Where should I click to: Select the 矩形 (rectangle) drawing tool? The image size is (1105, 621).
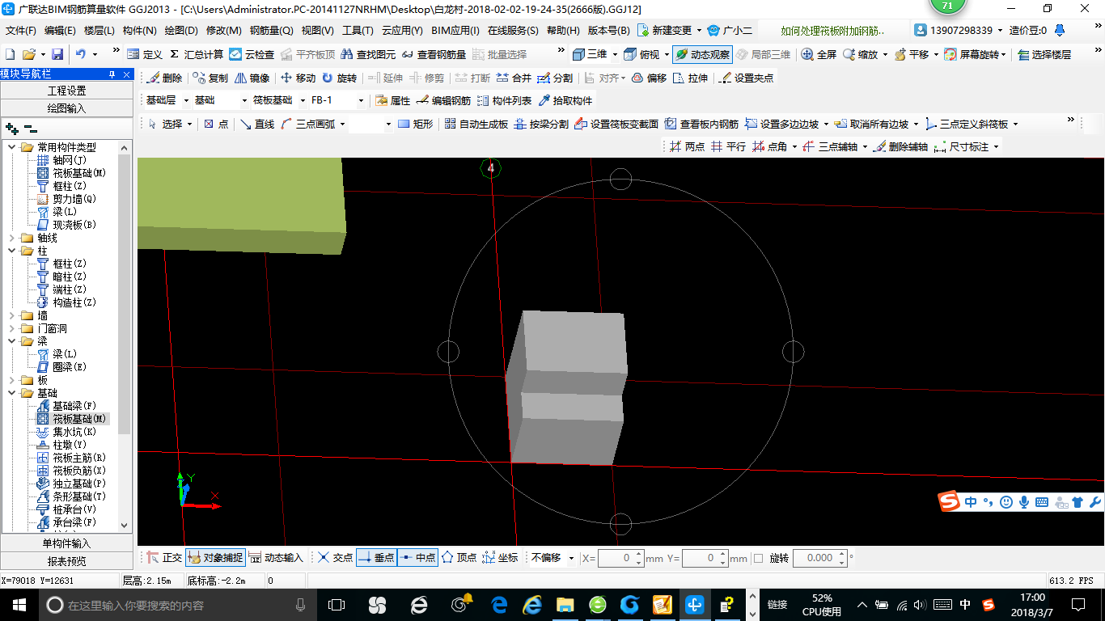pos(416,125)
